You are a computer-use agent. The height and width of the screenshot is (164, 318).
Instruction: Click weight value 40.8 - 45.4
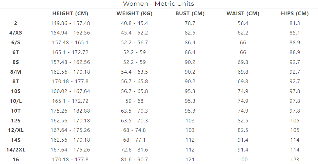click(134, 23)
